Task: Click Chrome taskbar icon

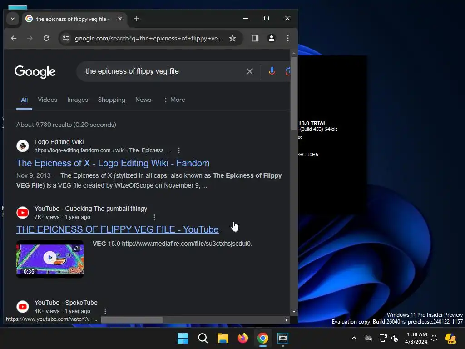Action: tap(263, 338)
